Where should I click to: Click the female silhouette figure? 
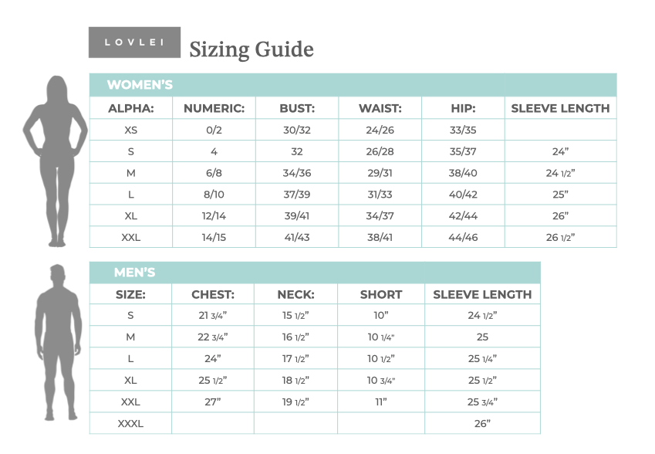[x=55, y=160]
